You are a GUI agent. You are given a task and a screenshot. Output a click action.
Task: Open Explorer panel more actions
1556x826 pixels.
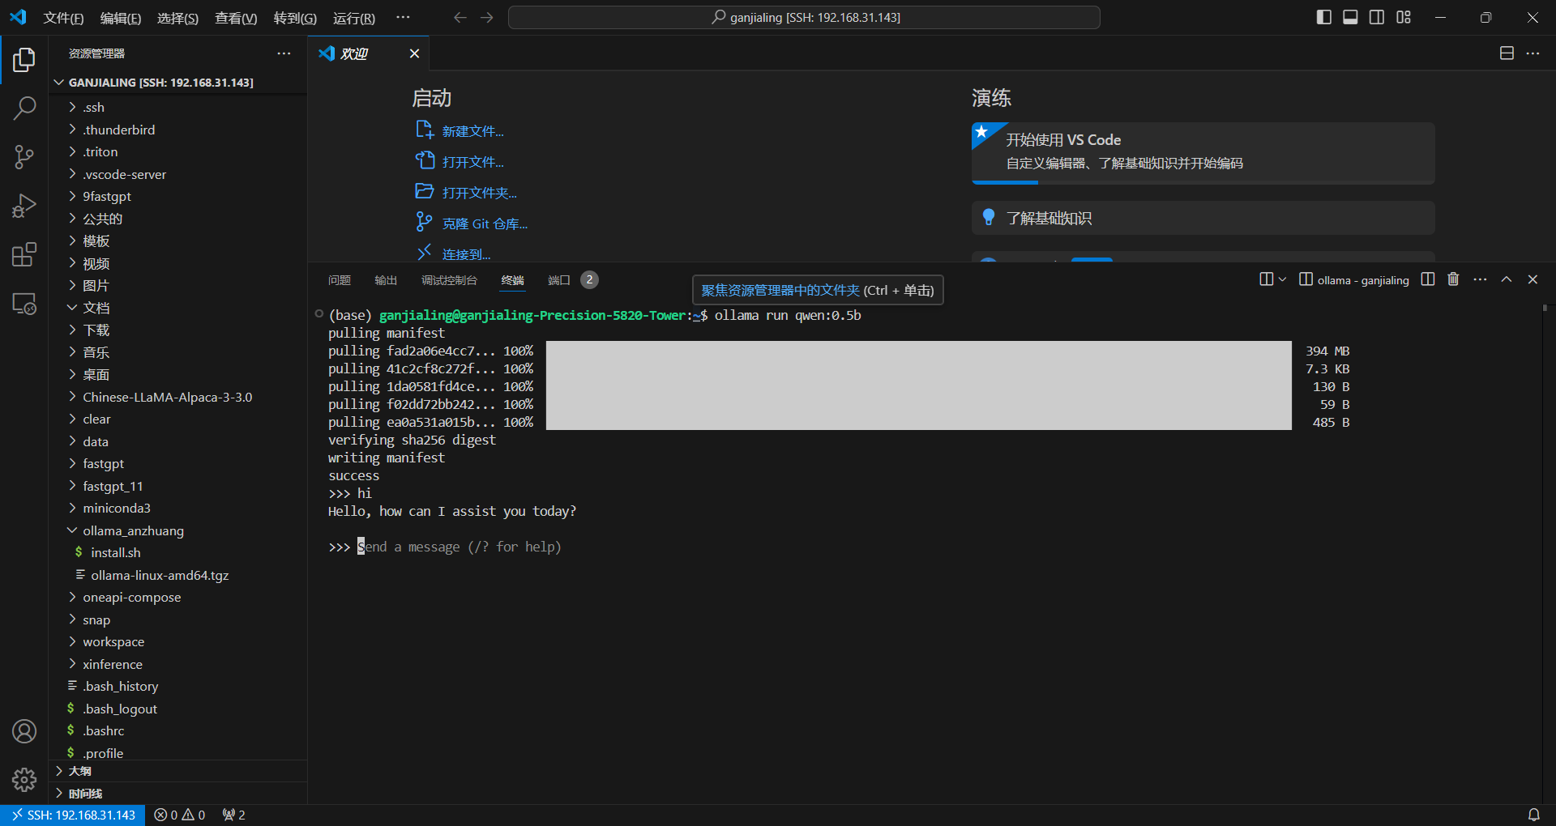284,53
